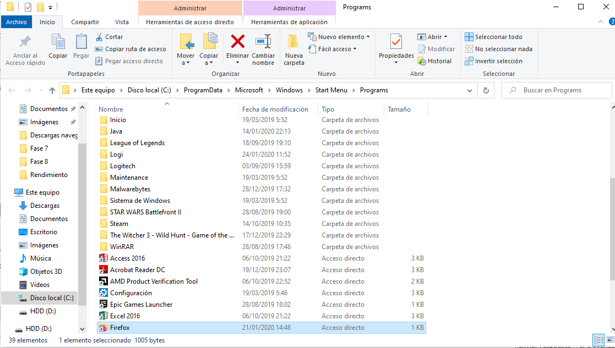Click Seleccionar todo
Viewport: 615px width, 348px height.
(493, 37)
